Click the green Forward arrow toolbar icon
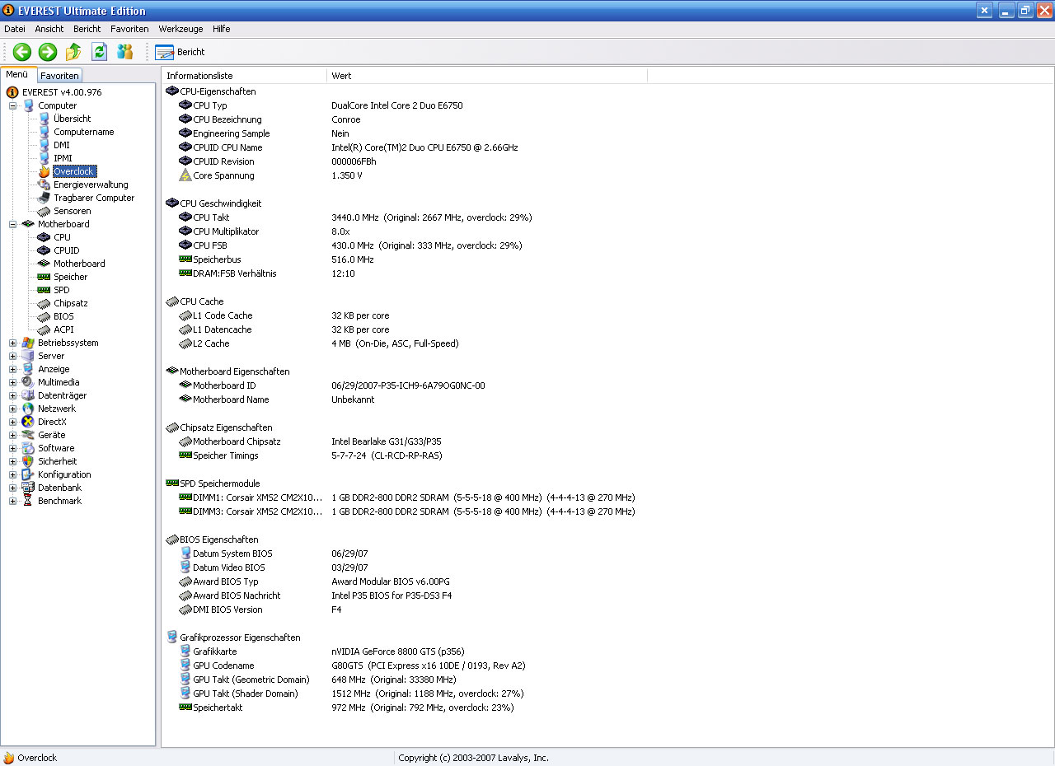The image size is (1055, 766). pyautogui.click(x=48, y=52)
